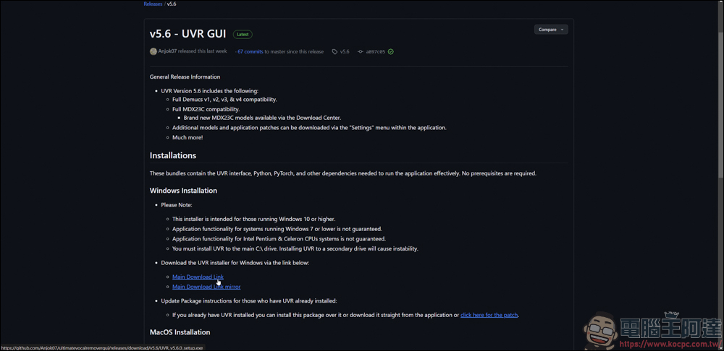
Task: Click the scrollbar down arrow
Action: 720,347
